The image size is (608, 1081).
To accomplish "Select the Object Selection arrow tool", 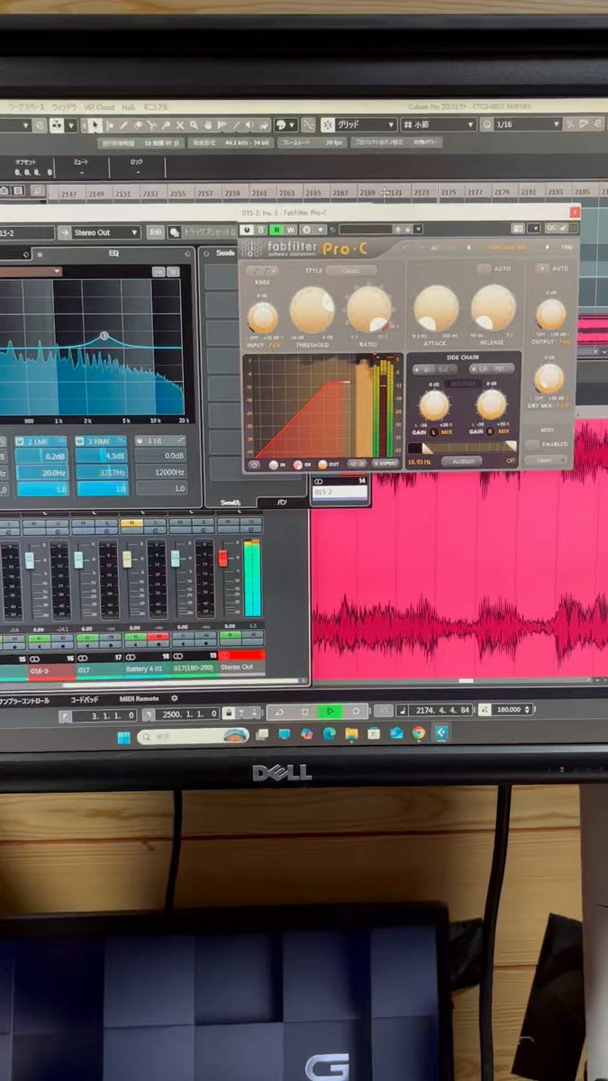I will click(x=95, y=125).
